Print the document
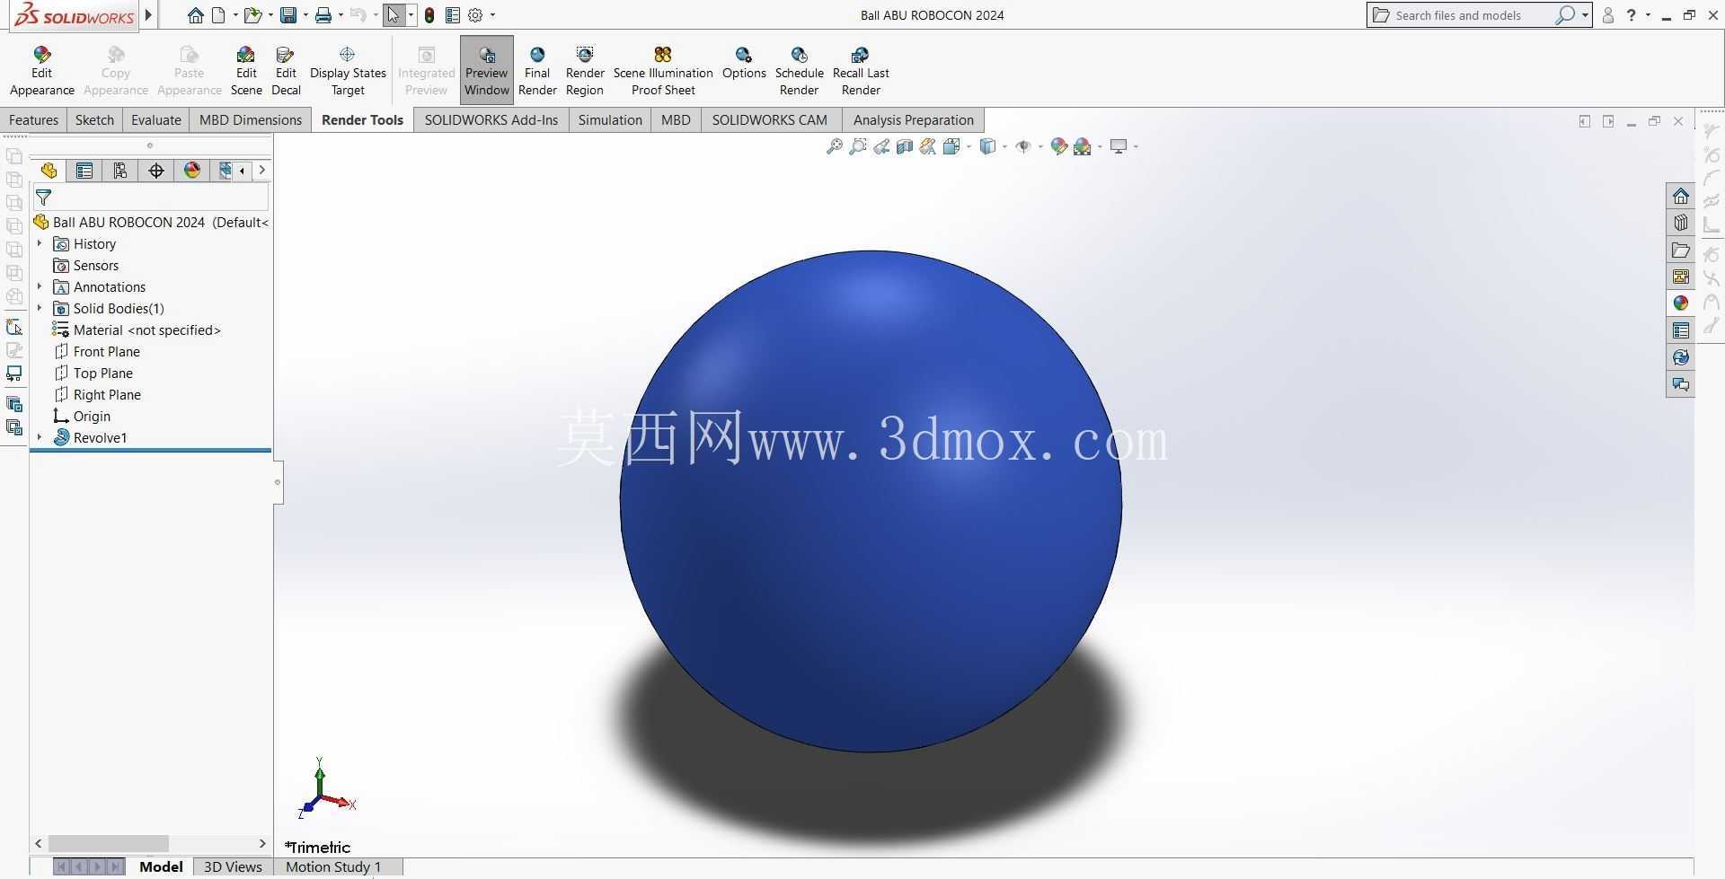1725x879 pixels. pos(323,15)
